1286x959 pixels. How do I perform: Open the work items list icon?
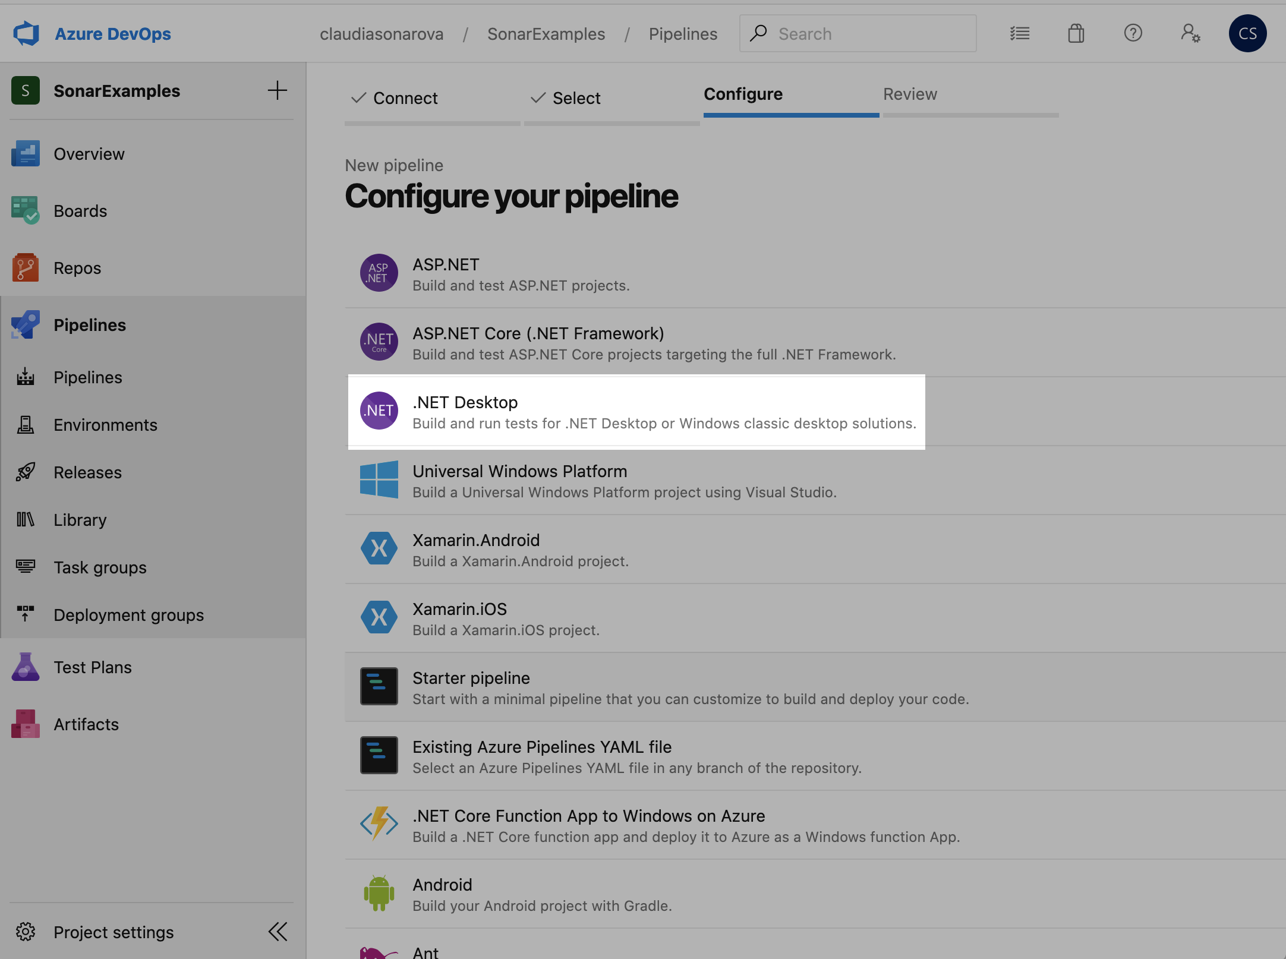click(x=1020, y=33)
